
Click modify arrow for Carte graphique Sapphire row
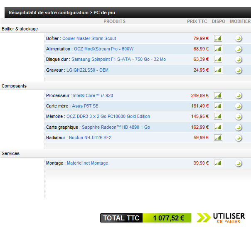point(239,127)
